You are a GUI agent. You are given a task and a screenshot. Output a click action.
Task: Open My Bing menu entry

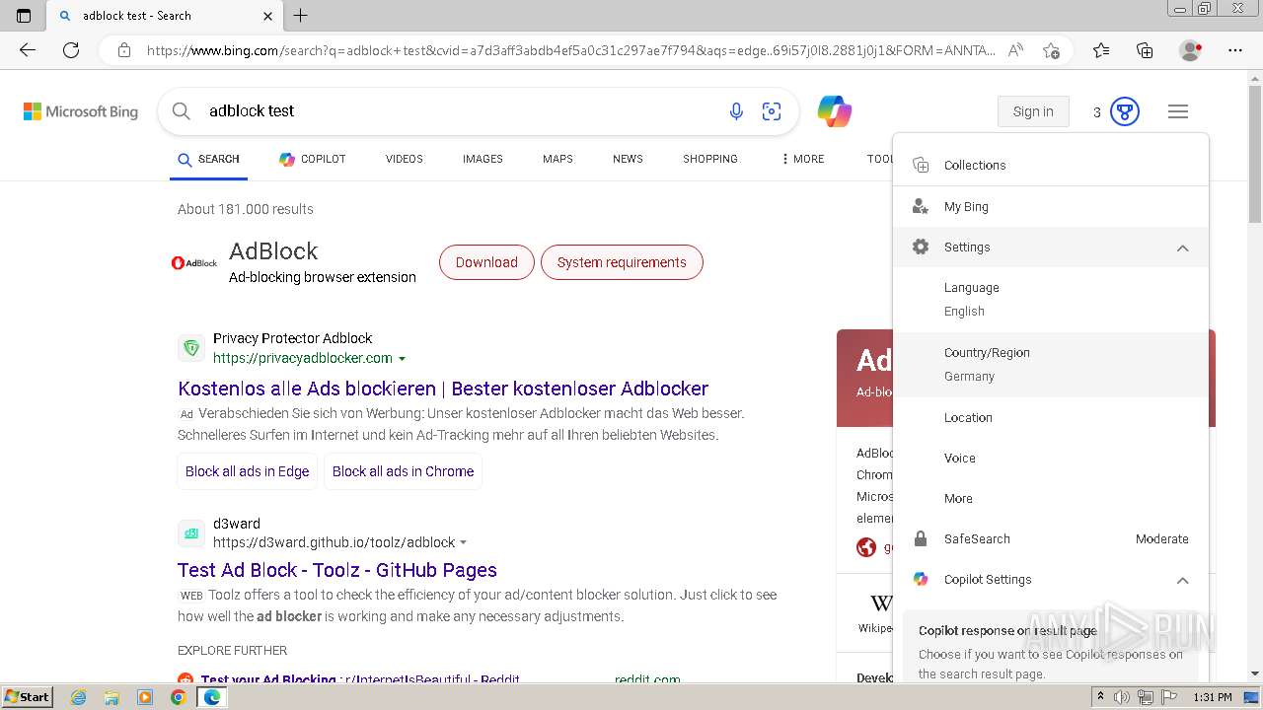[x=1051, y=206]
